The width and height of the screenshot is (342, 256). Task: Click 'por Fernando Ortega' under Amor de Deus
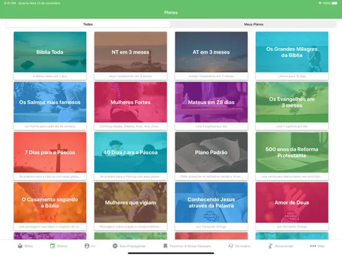click(292, 226)
